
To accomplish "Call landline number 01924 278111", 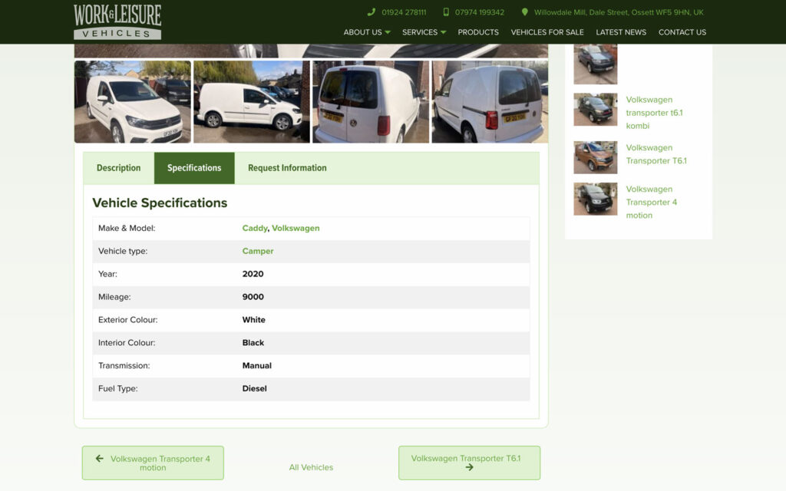I will coord(404,12).
